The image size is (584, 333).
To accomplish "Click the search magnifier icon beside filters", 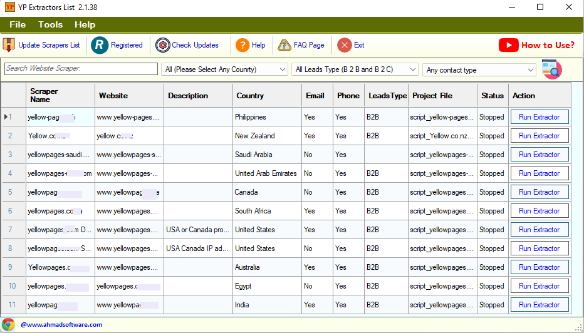I will click(551, 69).
